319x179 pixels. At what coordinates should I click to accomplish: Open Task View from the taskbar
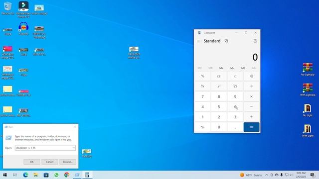point(15,175)
